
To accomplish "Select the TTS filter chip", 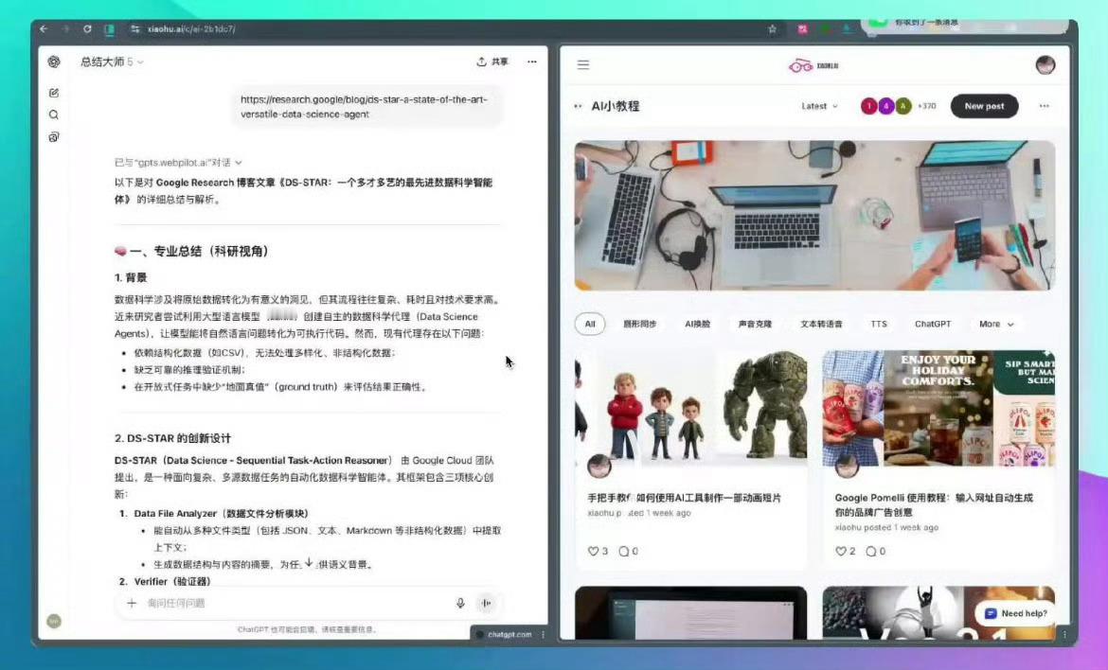I will pyautogui.click(x=878, y=324).
